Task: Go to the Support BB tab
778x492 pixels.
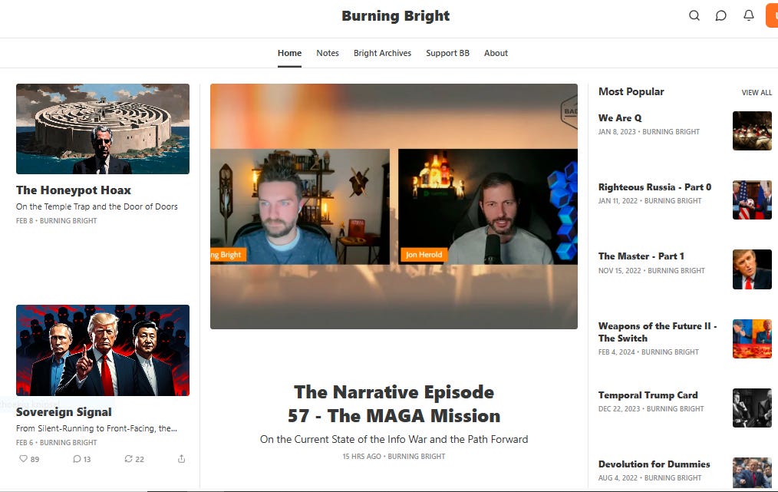Action: 447,53
